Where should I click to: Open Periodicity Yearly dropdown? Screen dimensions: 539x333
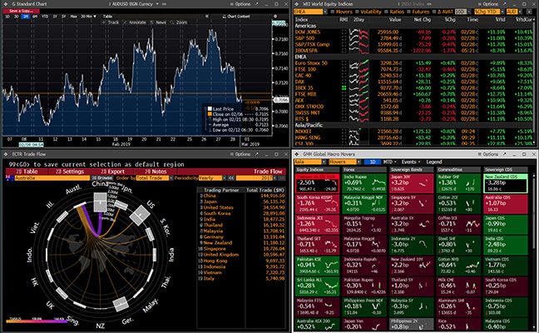(x=212, y=178)
